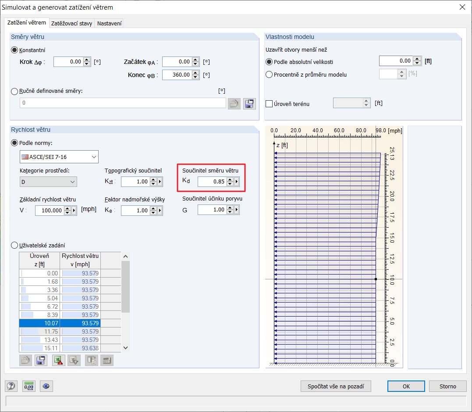The width and height of the screenshot is (472, 412).
Task: Cancel with the Storno button
Action: click(x=447, y=386)
